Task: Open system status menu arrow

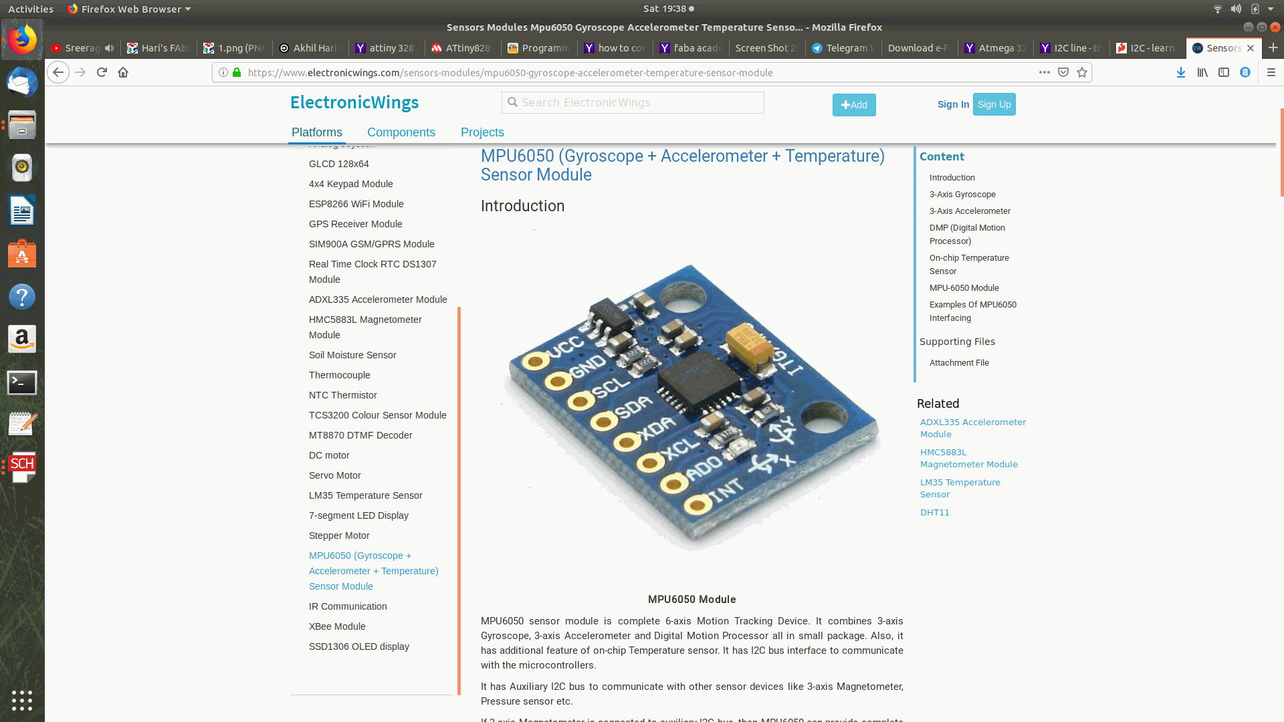Action: pos(1271,9)
